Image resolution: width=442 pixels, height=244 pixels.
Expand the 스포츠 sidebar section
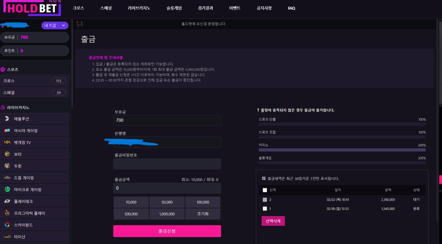click(13, 70)
